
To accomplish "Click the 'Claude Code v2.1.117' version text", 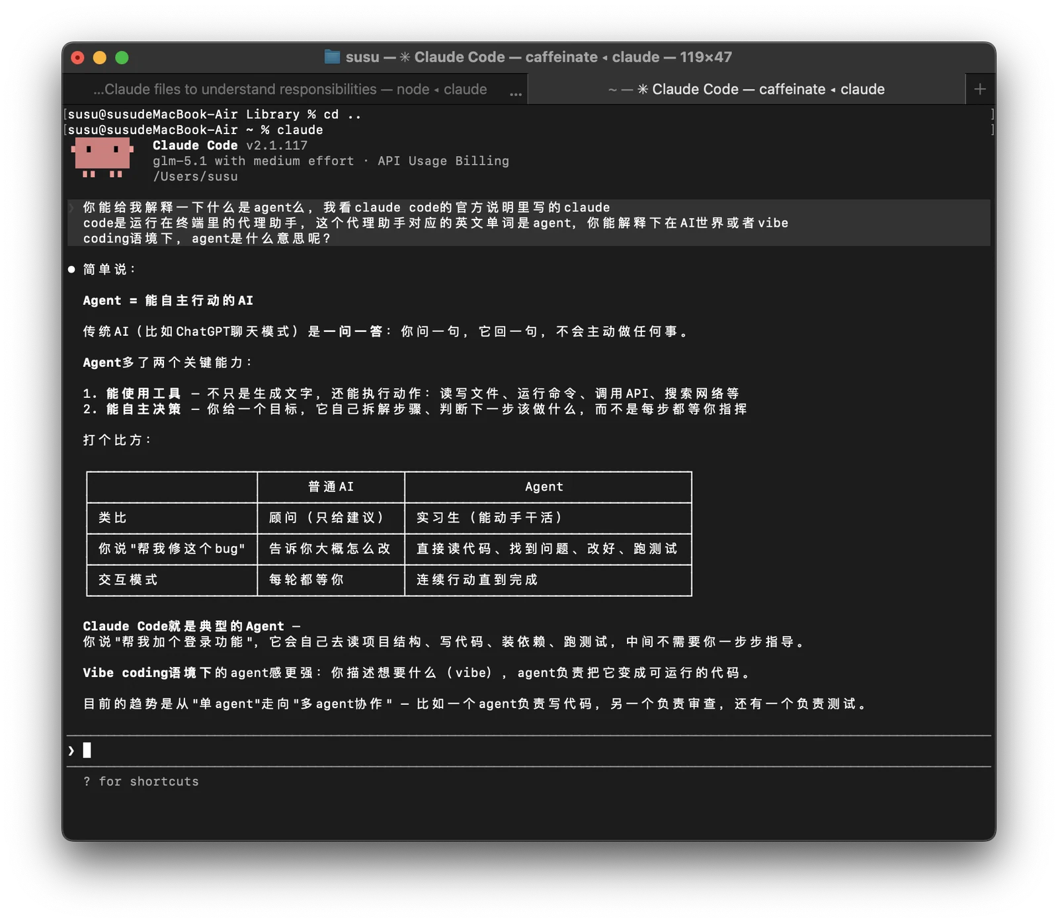I will (230, 145).
